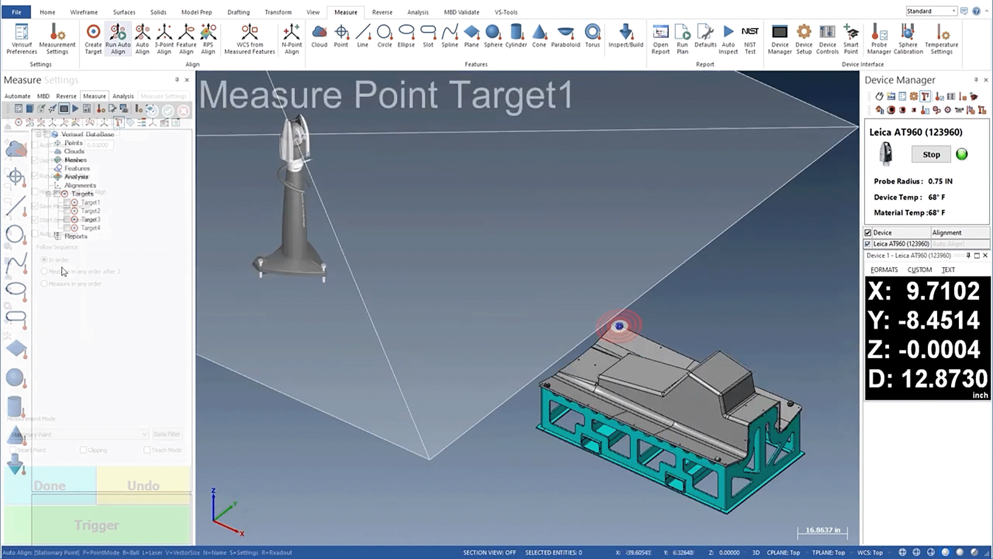Switch to the MBD Validate ribbon tab
Viewport: 993px width, 559px height.
tap(461, 12)
